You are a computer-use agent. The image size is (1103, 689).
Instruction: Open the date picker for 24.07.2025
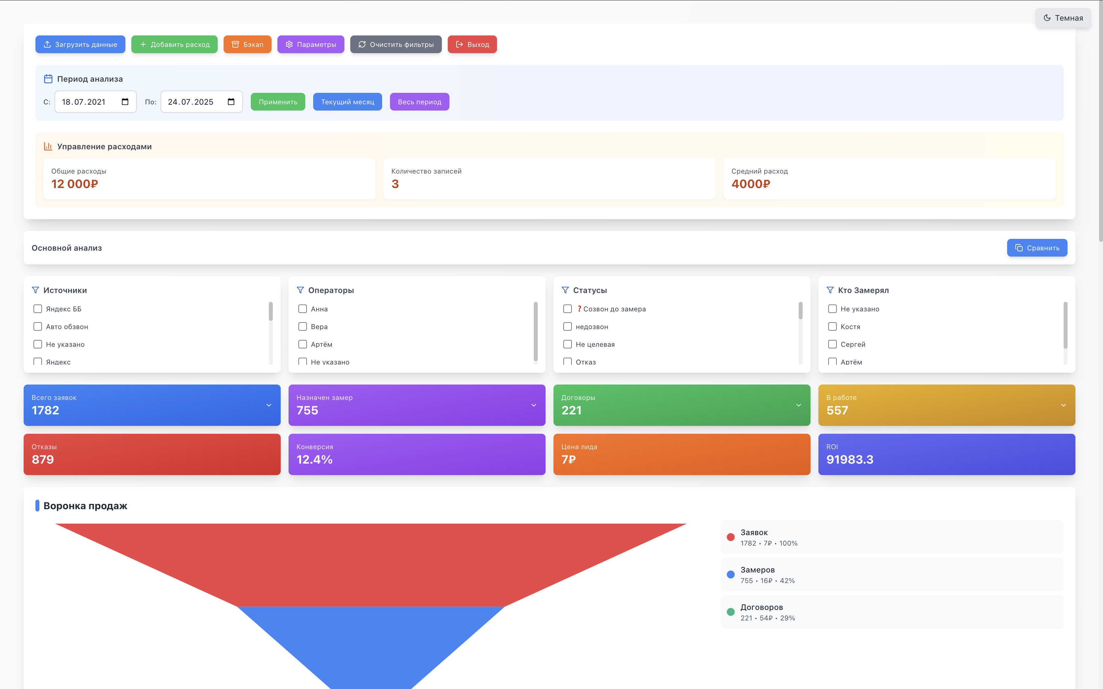click(231, 102)
